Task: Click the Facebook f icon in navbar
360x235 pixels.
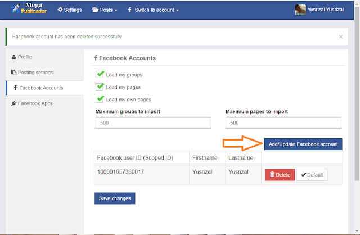Action: pos(129,10)
